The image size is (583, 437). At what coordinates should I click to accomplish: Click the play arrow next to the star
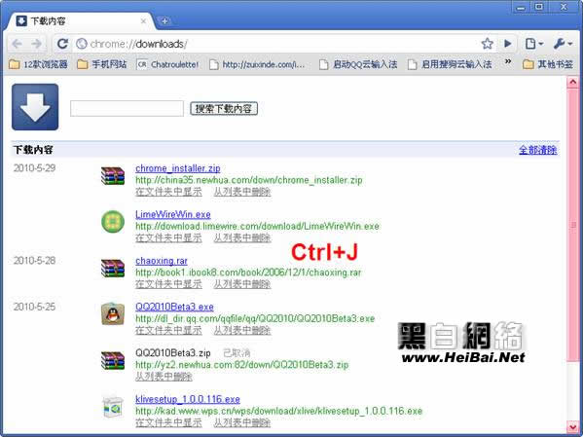pyautogui.click(x=507, y=44)
